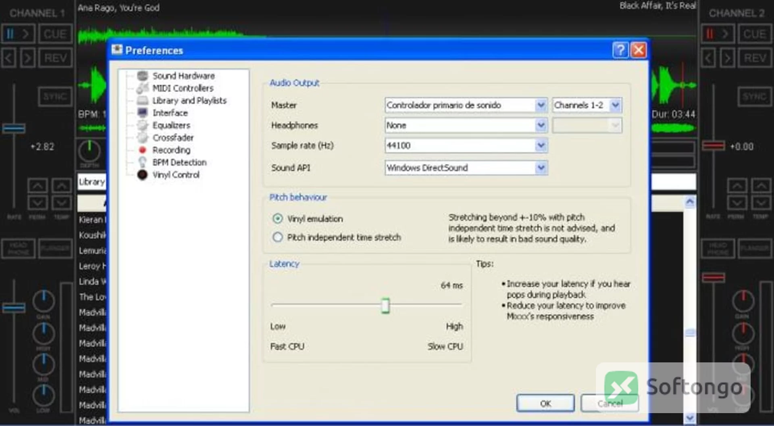Select the Crossfader knob icon
The height and width of the screenshot is (426, 774).
tap(142, 138)
